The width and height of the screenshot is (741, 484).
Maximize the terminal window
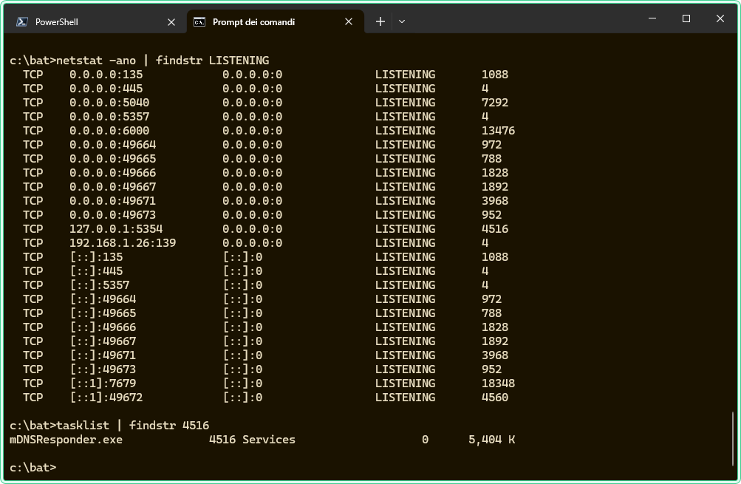[x=686, y=18]
